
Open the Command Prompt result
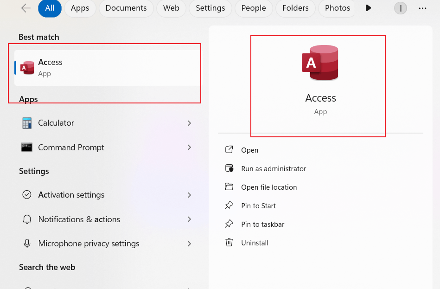[x=108, y=148]
